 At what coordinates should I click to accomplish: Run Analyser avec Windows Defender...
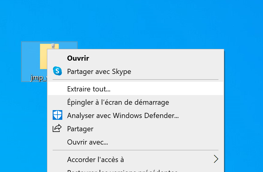pyautogui.click(x=123, y=116)
